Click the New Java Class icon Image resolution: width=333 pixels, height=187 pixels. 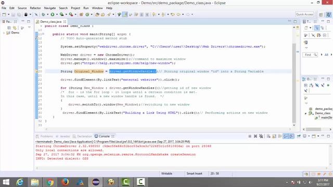click(x=87, y=15)
